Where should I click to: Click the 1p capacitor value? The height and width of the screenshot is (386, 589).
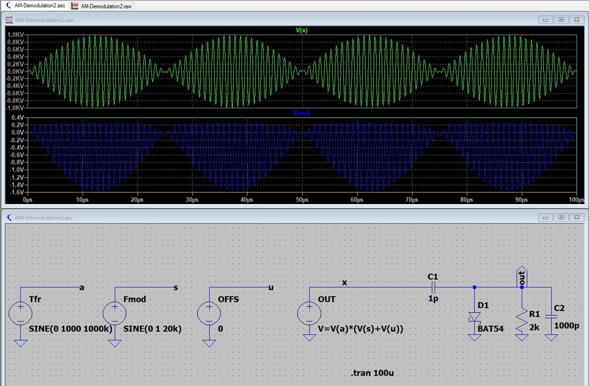[x=433, y=299]
